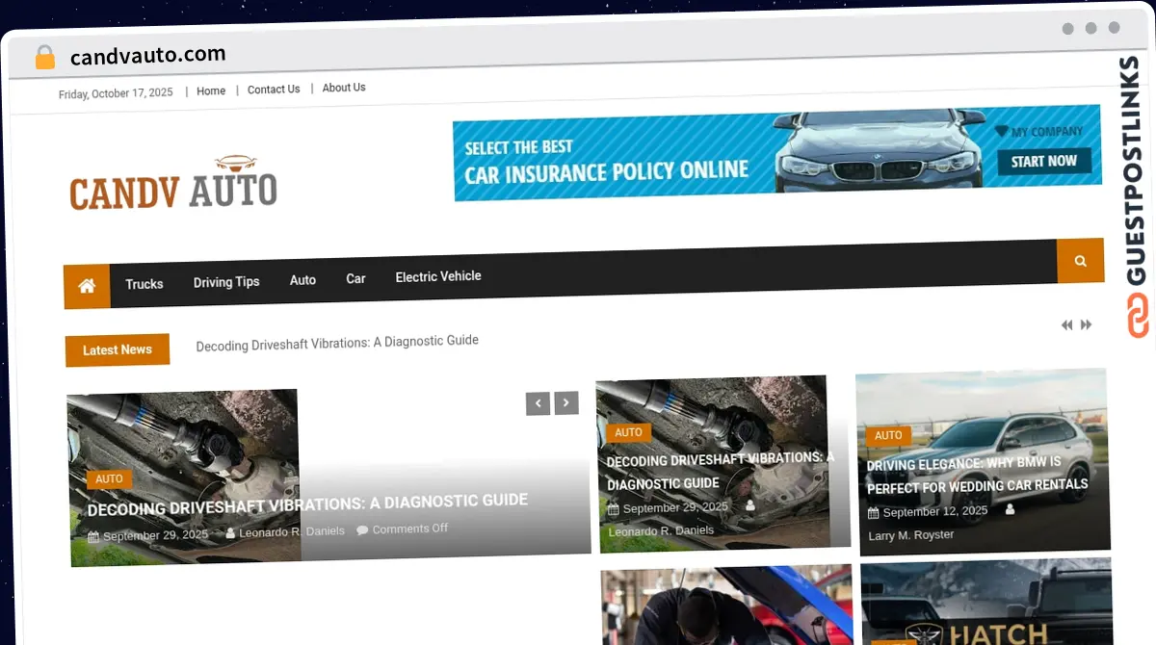Click the Home link in top bar

pyautogui.click(x=211, y=90)
